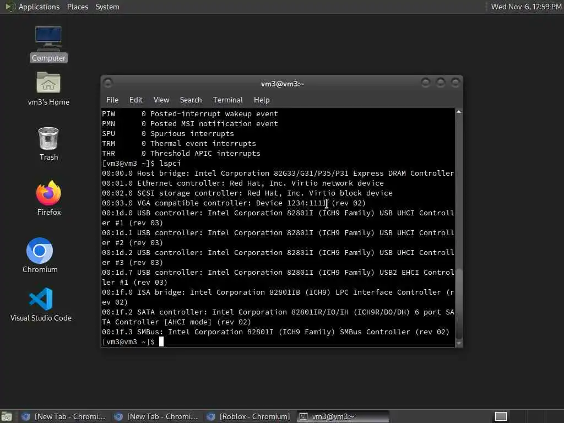Click the terminal window menu button in title bar

point(108,83)
